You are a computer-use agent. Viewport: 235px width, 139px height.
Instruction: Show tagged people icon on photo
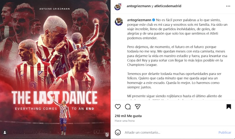[5, 133]
